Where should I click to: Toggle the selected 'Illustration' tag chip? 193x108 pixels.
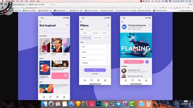(x=86, y=37)
